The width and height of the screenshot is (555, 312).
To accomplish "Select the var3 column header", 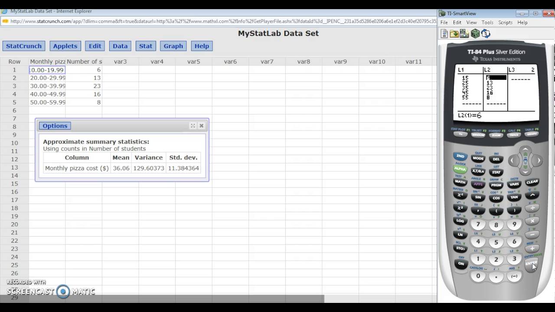I will [121, 62].
